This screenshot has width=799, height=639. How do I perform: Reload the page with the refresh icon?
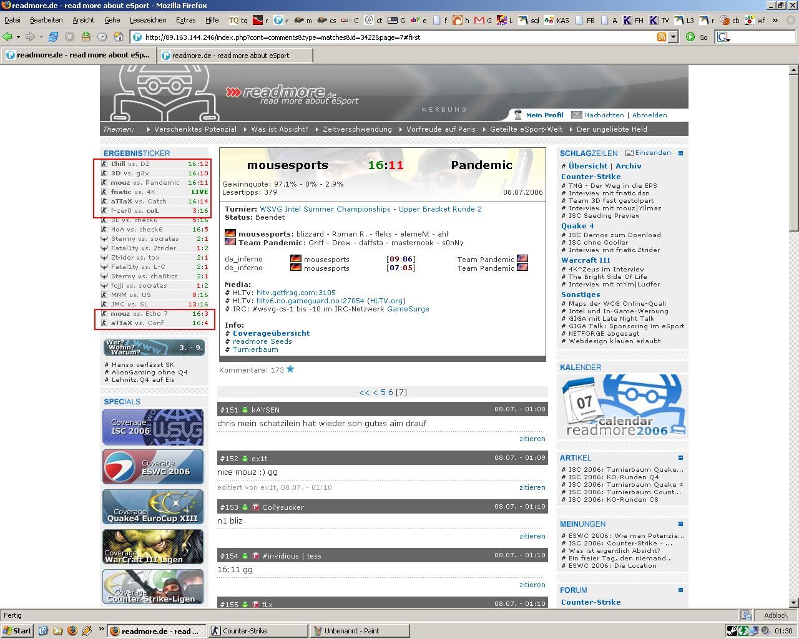(53, 37)
